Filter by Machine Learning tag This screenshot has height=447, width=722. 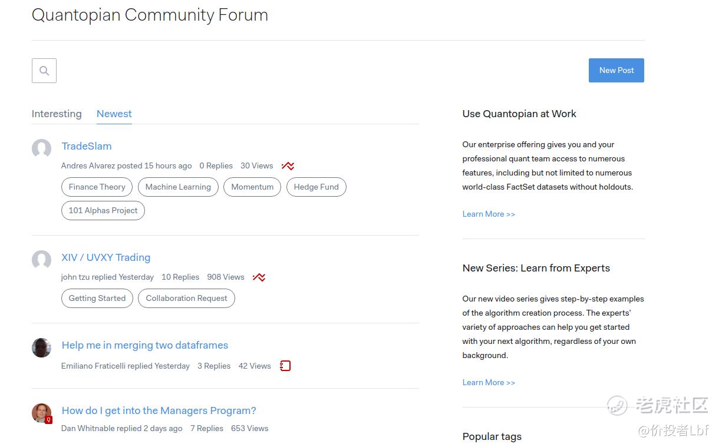[x=178, y=187]
